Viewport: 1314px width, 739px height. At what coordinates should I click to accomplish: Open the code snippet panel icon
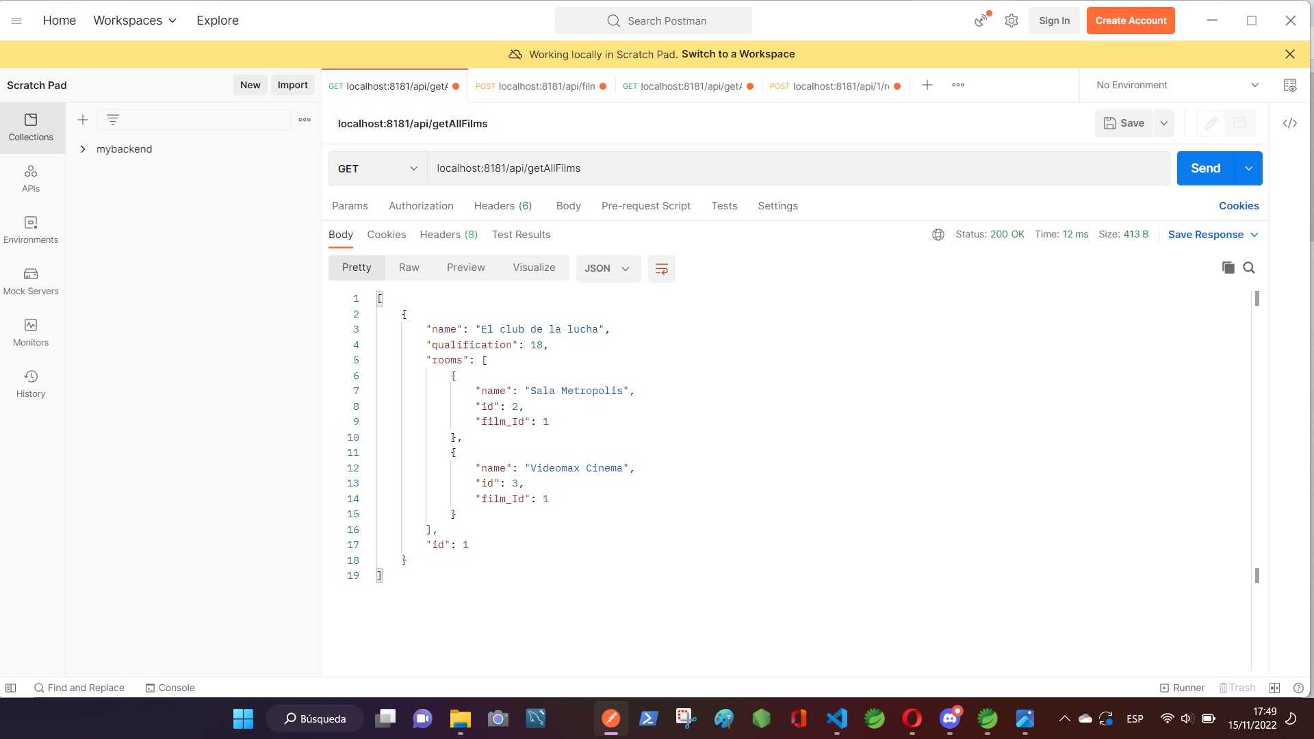[x=1290, y=123]
